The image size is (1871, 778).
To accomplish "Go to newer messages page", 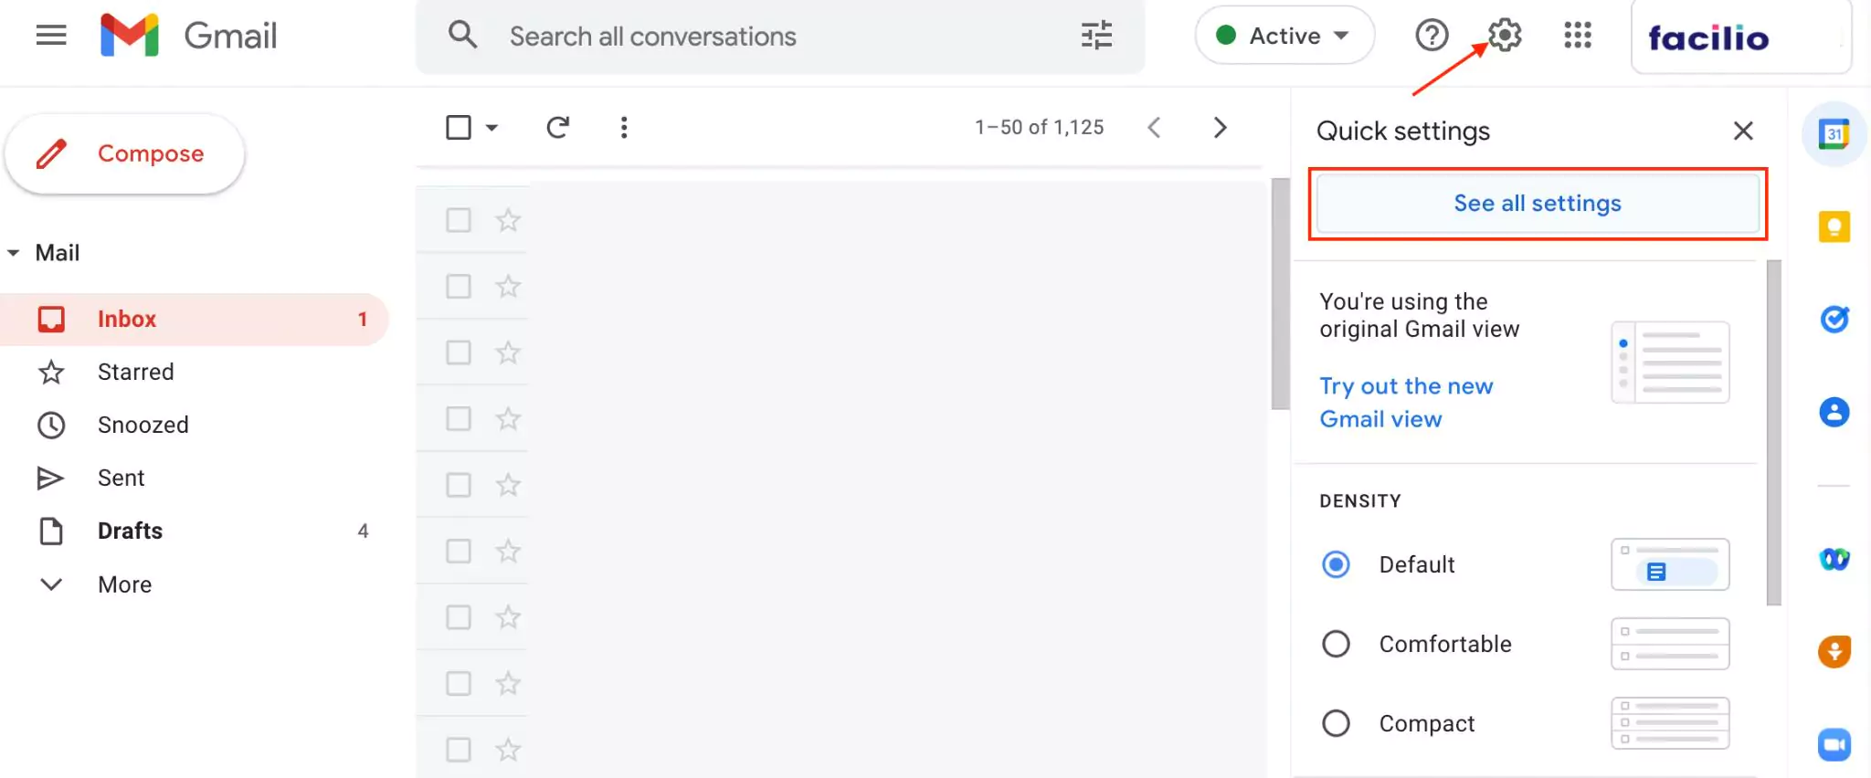I will tap(1154, 127).
